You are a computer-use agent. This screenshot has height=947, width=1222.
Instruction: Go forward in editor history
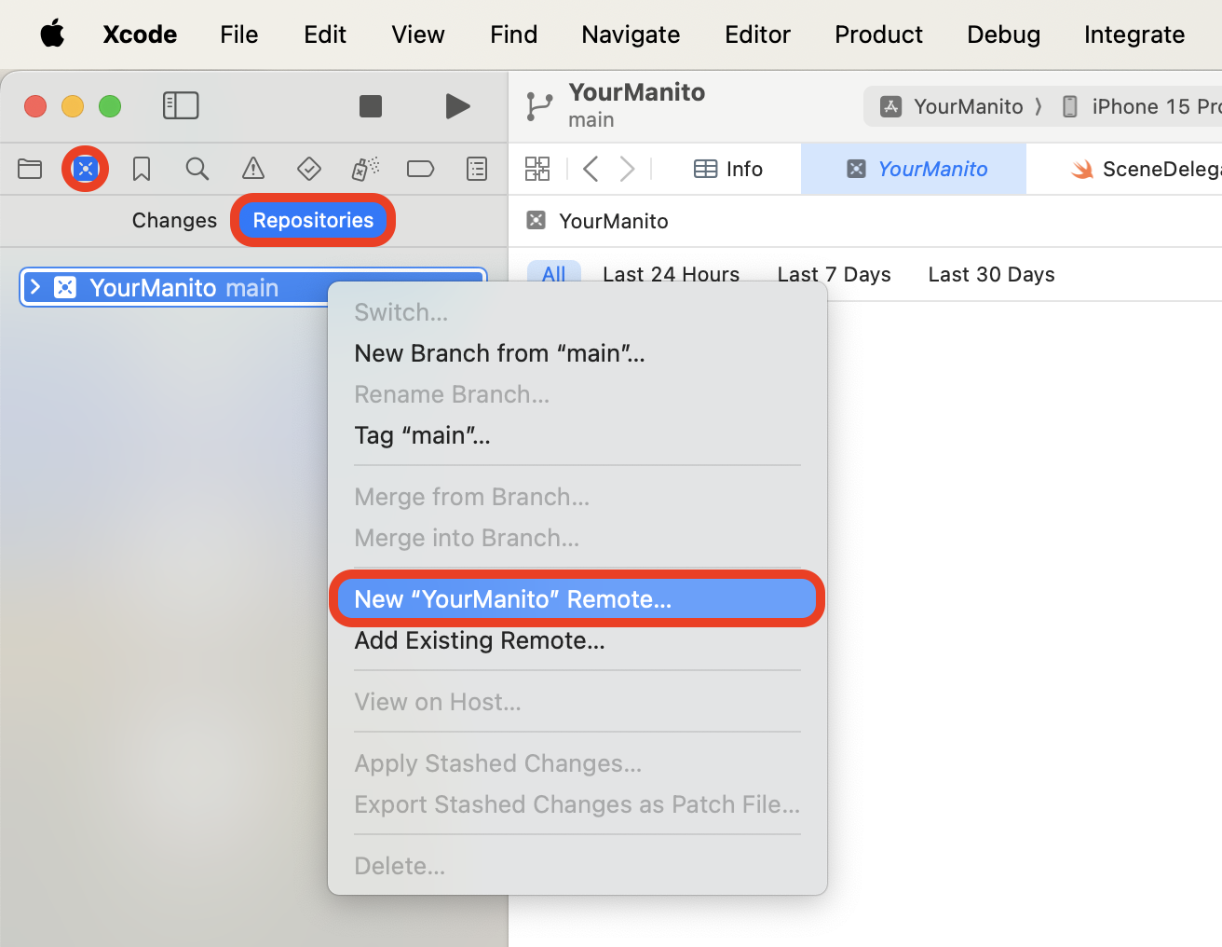coord(627,169)
